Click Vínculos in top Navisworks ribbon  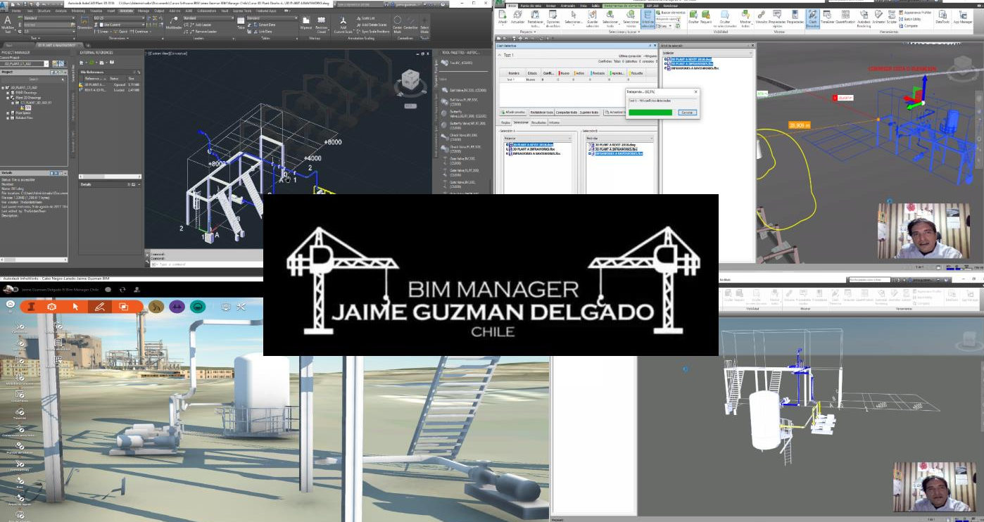(x=760, y=18)
